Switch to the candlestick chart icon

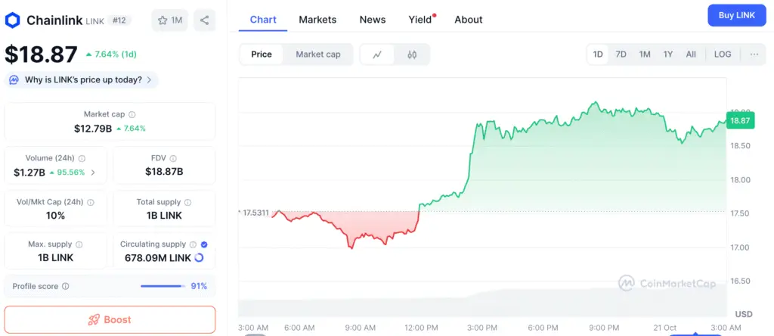pyautogui.click(x=412, y=54)
